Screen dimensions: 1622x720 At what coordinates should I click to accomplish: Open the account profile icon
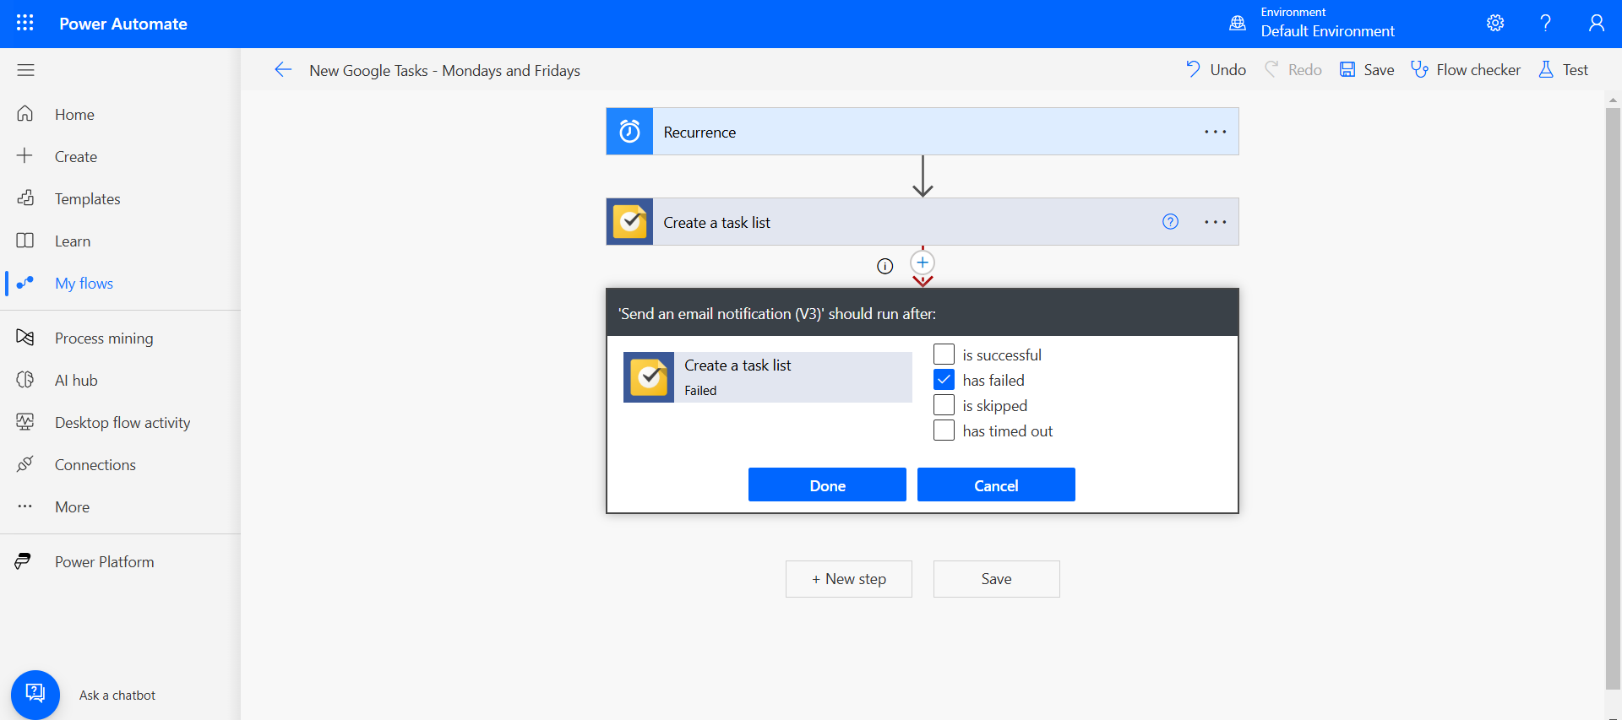tap(1596, 23)
